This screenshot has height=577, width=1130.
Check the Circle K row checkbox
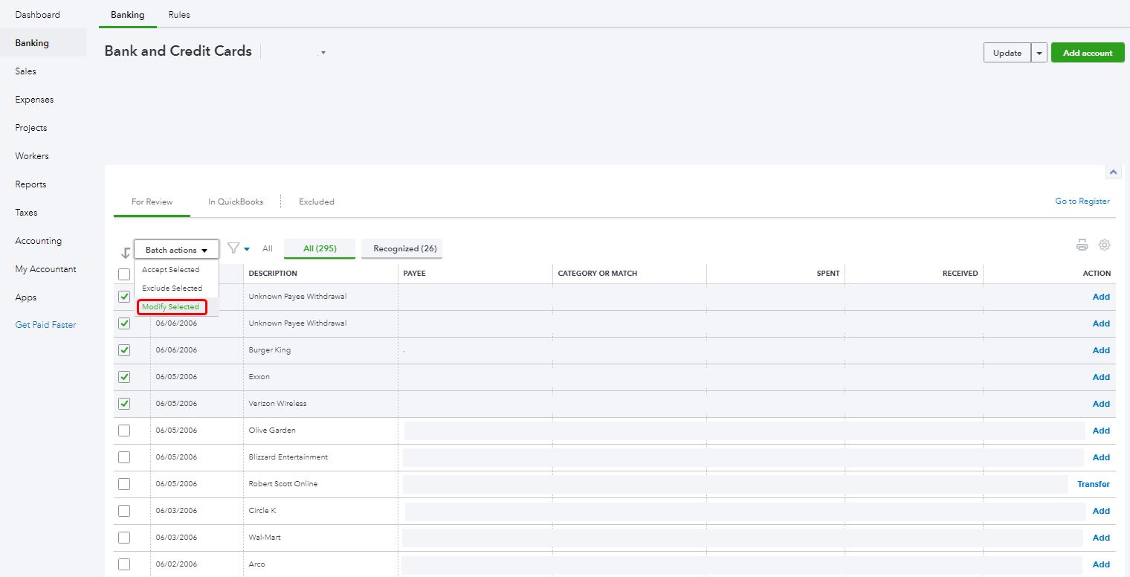(x=124, y=511)
